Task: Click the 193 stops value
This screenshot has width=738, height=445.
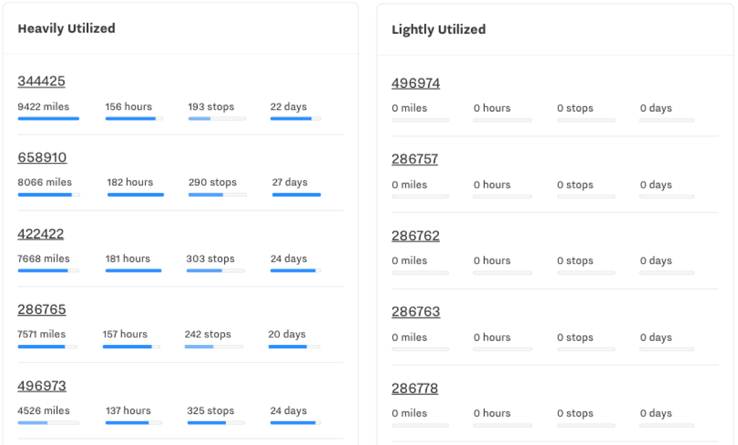Action: 211,106
